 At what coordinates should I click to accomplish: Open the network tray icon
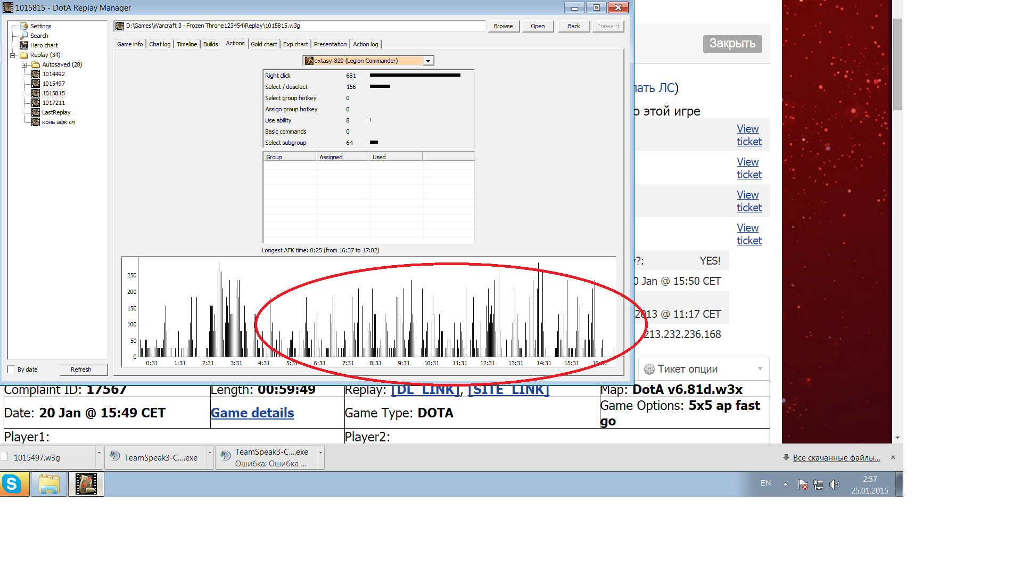pyautogui.click(x=819, y=484)
